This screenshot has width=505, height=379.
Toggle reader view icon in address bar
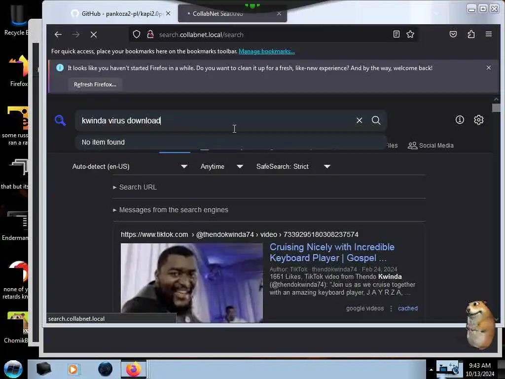pyautogui.click(x=397, y=34)
